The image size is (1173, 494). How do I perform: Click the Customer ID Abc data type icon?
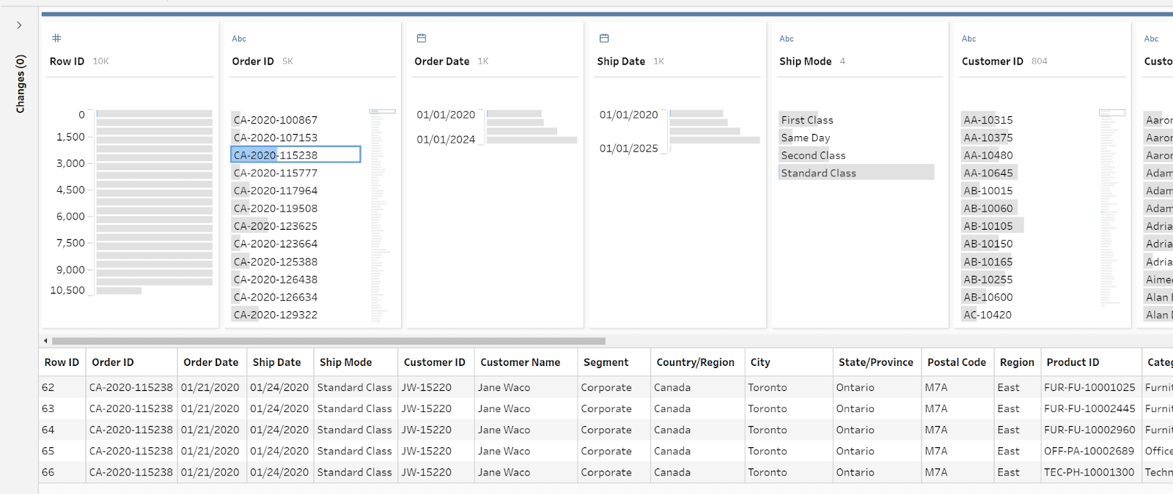click(969, 39)
